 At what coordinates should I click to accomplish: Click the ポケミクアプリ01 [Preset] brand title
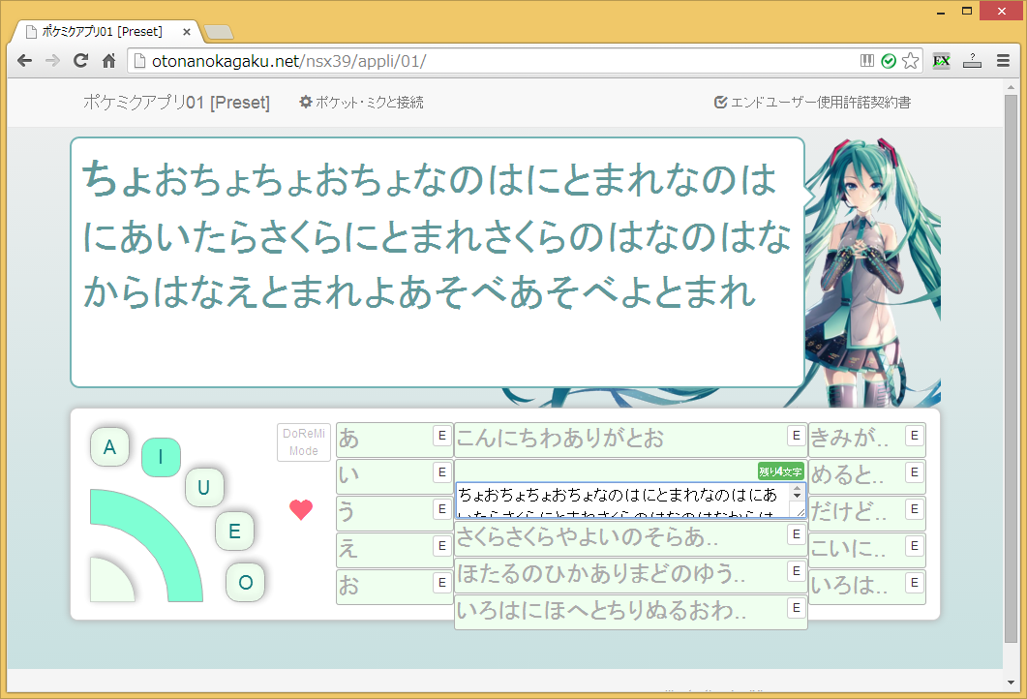coord(176,103)
